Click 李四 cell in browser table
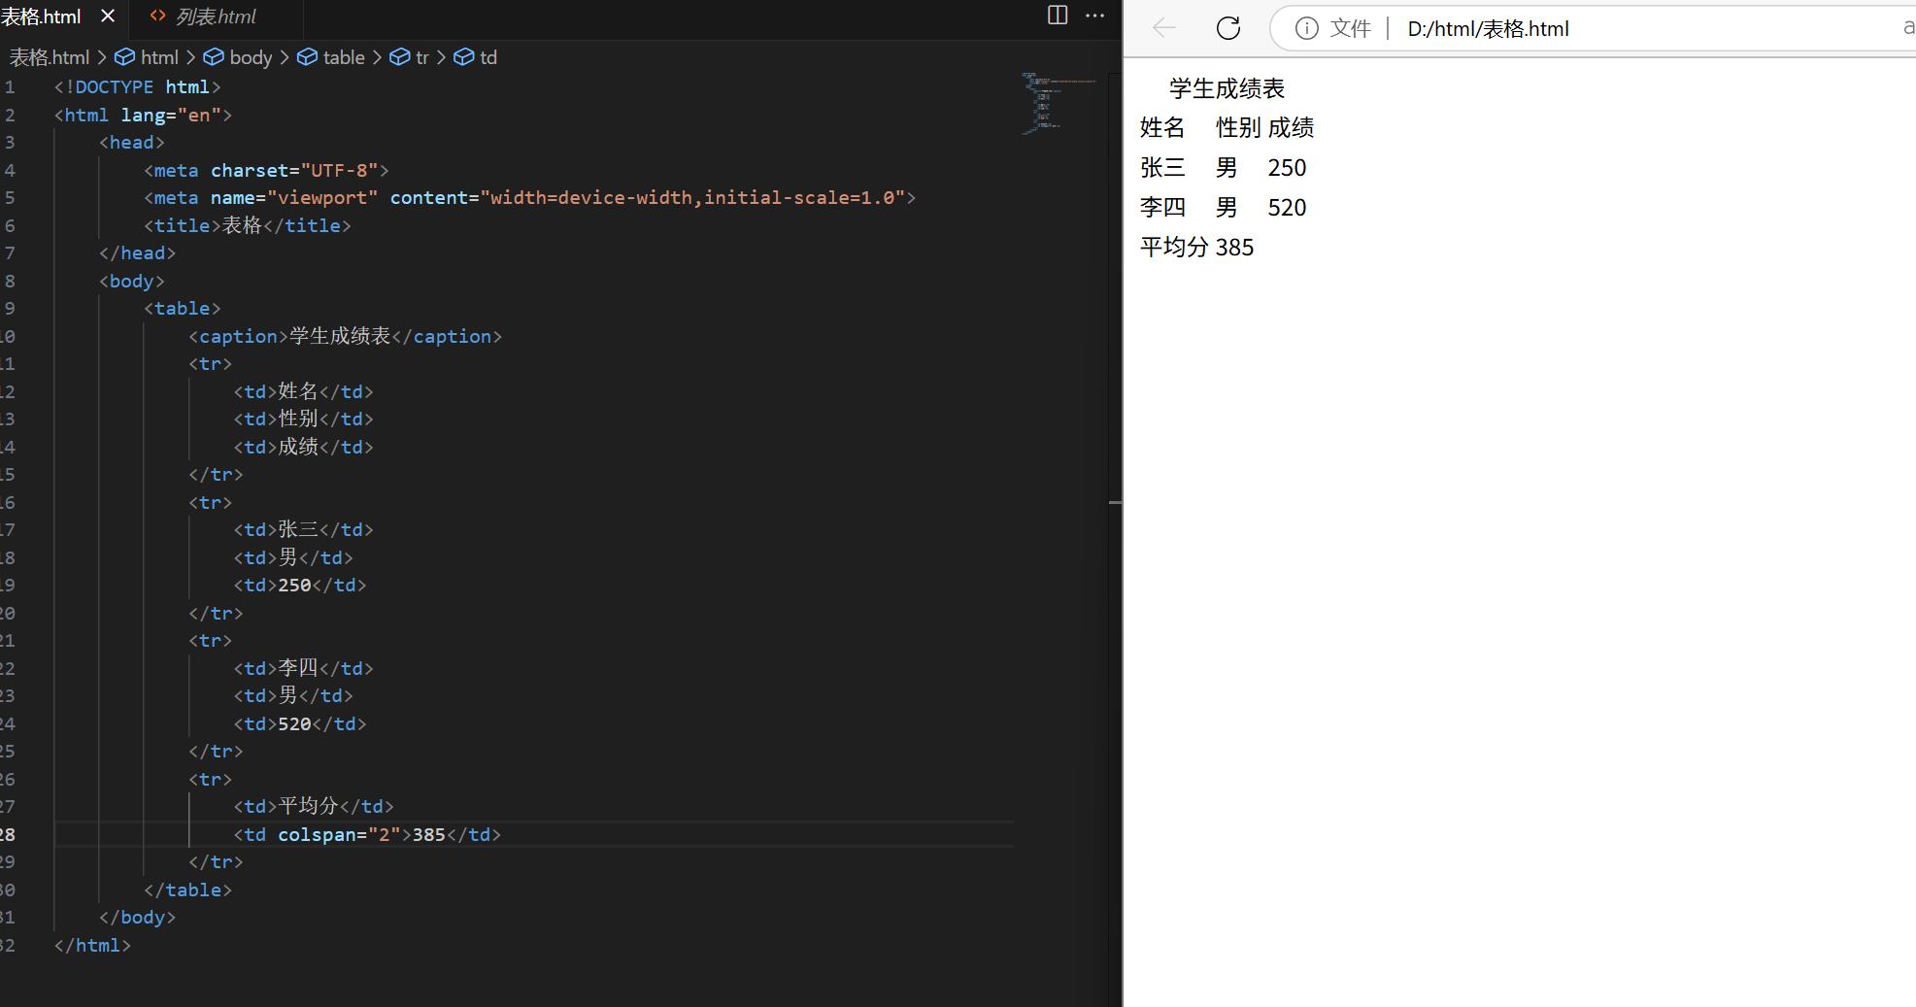 (x=1162, y=207)
